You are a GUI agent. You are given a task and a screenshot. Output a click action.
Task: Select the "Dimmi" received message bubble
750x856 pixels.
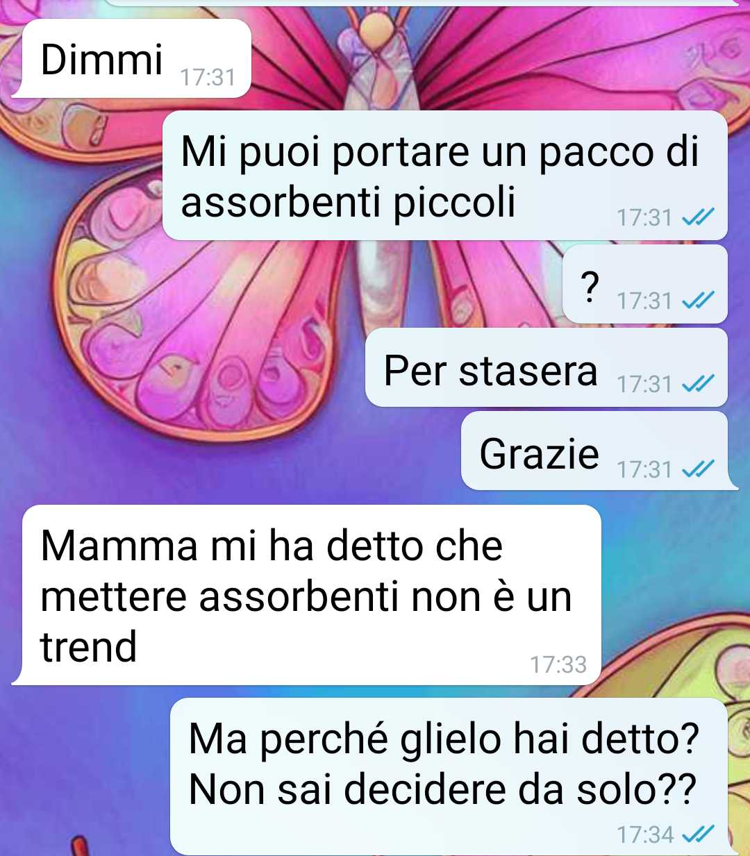click(132, 58)
